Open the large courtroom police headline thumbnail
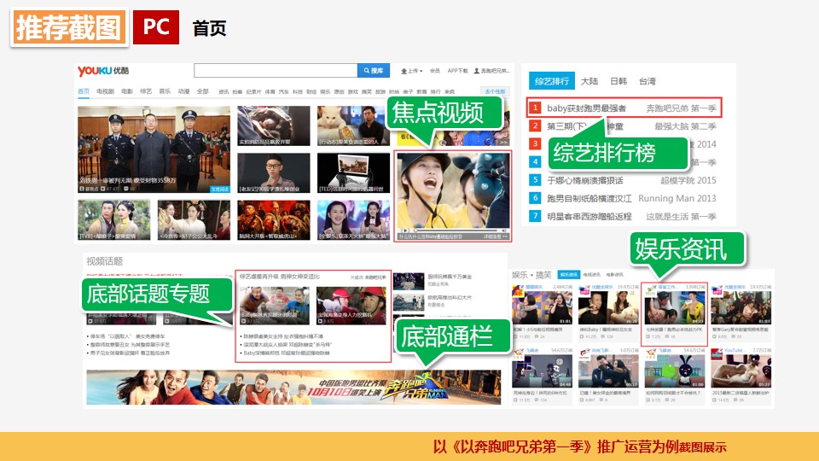 (154, 149)
